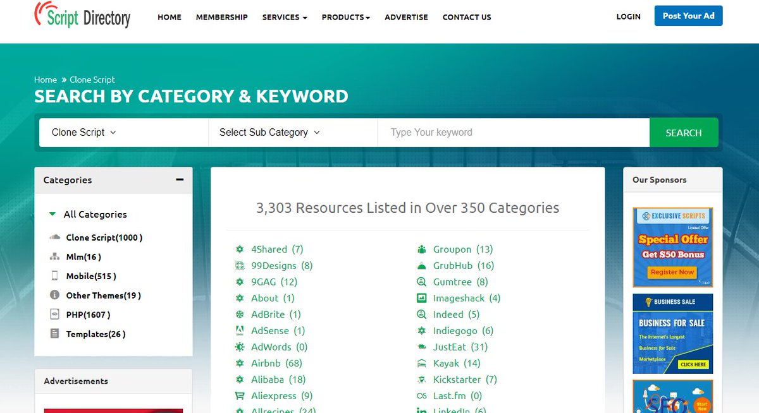Click the people icon beside Groupon
Image resolution: width=759 pixels, height=413 pixels.
tap(422, 249)
